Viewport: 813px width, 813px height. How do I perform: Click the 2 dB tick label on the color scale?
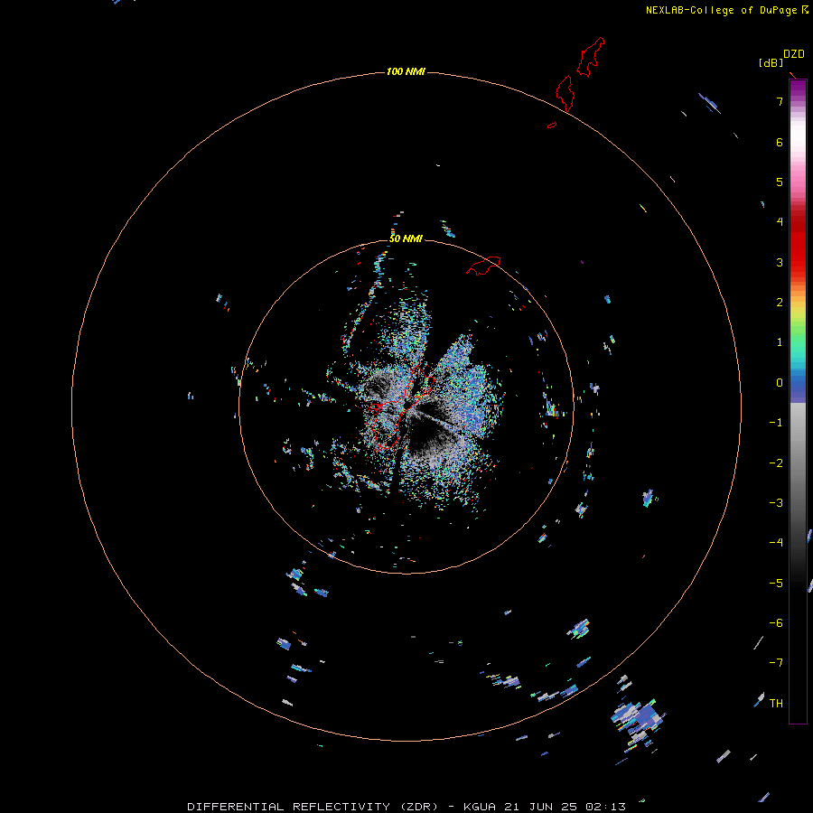pos(780,303)
